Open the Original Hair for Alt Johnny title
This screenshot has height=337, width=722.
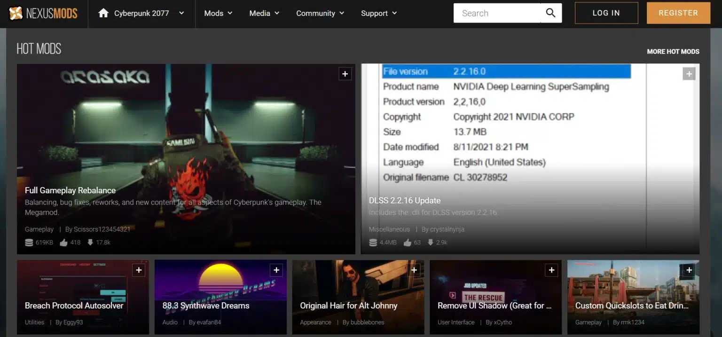[349, 306]
